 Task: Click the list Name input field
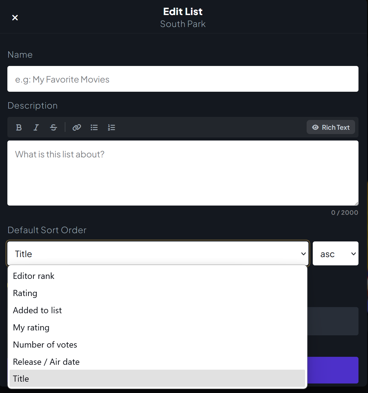coord(183,79)
